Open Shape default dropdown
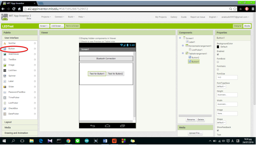 click(x=221, y=122)
